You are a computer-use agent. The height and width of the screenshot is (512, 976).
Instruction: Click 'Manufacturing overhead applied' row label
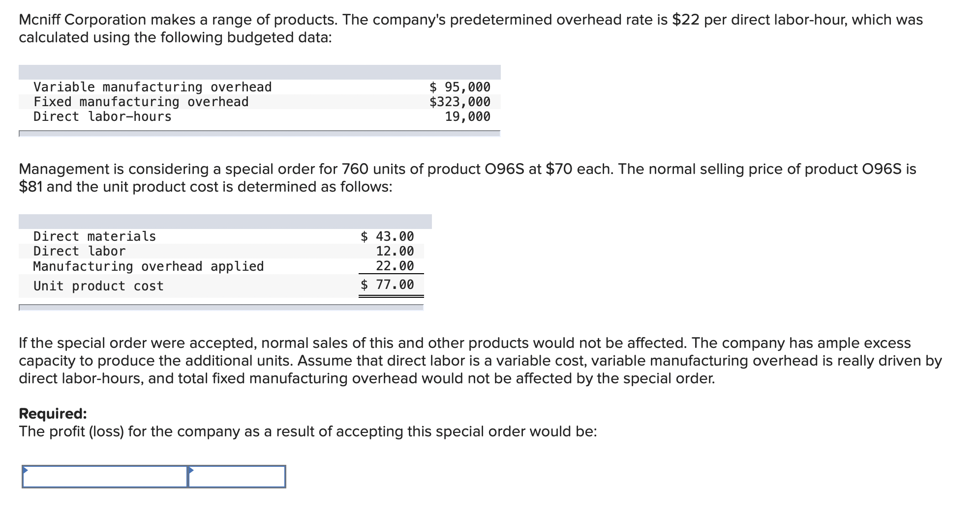[x=149, y=266]
